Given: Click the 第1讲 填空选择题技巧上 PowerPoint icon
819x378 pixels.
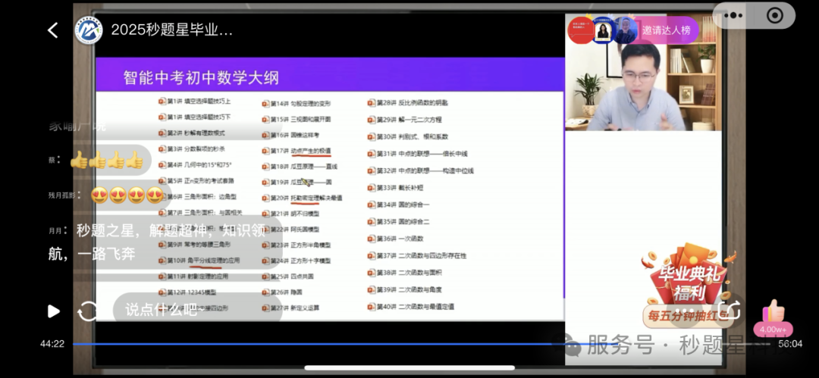Looking at the screenshot, I should tap(162, 101).
